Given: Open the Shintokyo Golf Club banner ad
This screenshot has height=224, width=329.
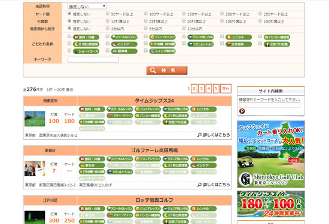Looking at the screenshot, I should click(271, 154).
